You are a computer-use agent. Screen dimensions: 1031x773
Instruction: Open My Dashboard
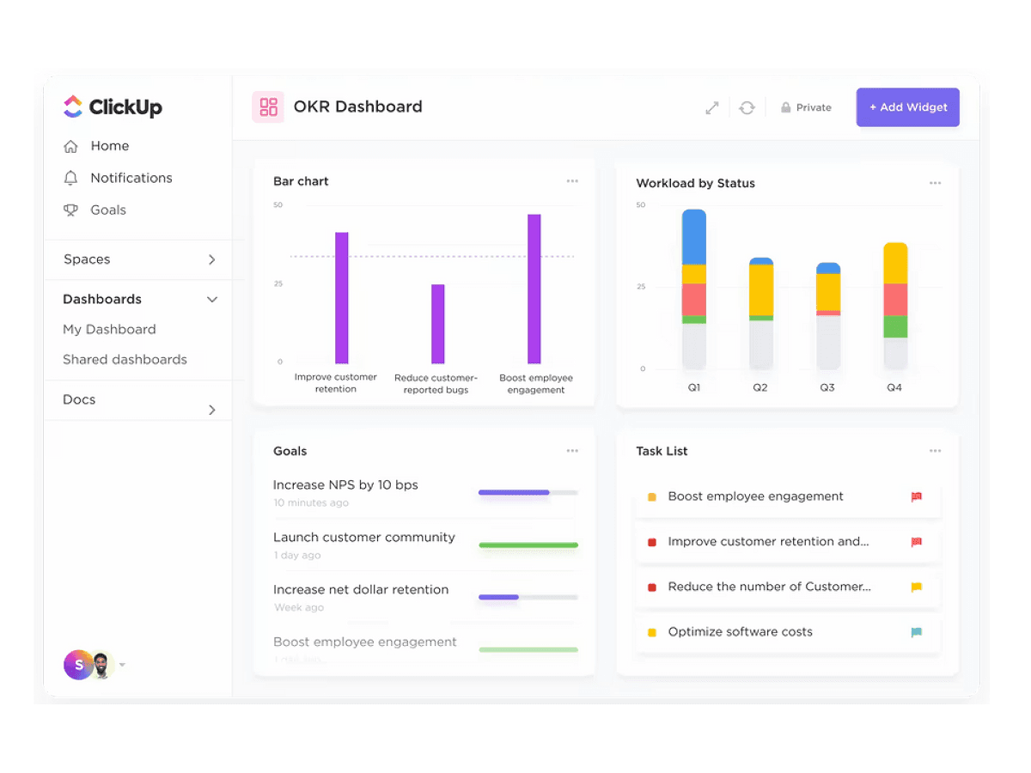coord(109,329)
